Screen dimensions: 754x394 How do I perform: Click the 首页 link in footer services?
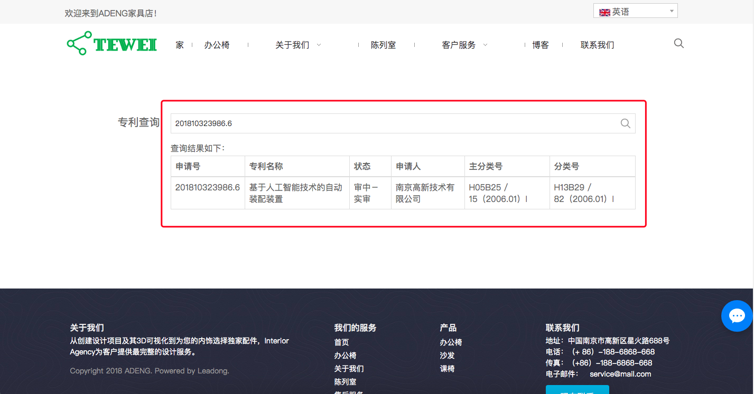point(341,342)
